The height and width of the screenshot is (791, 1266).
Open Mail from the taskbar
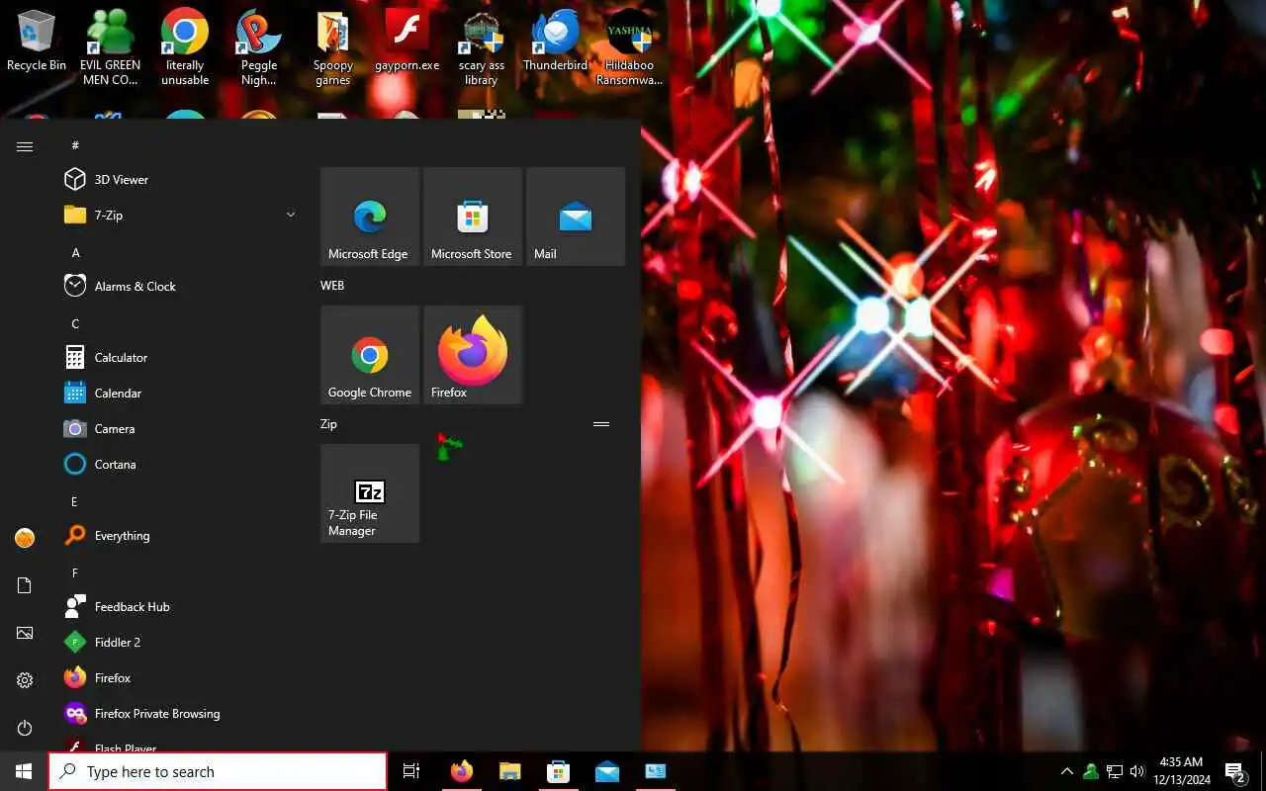[x=607, y=771]
